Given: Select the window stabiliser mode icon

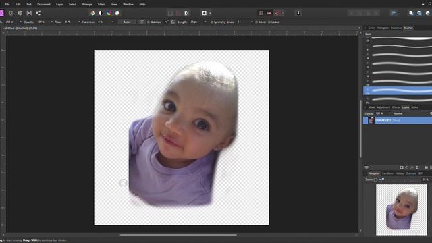Looking at the screenshot, I should coord(173,22).
